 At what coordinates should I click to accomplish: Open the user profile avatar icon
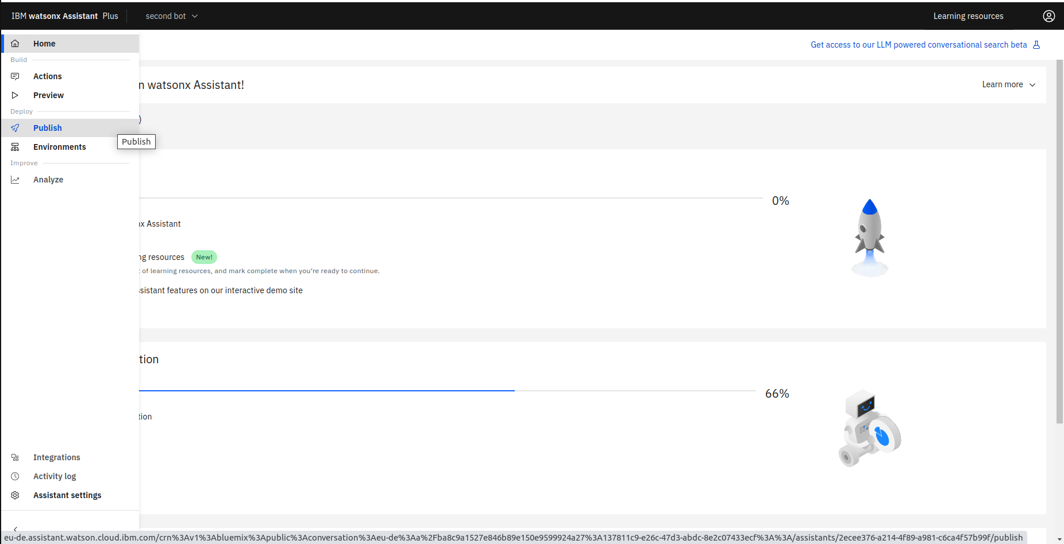tap(1048, 16)
